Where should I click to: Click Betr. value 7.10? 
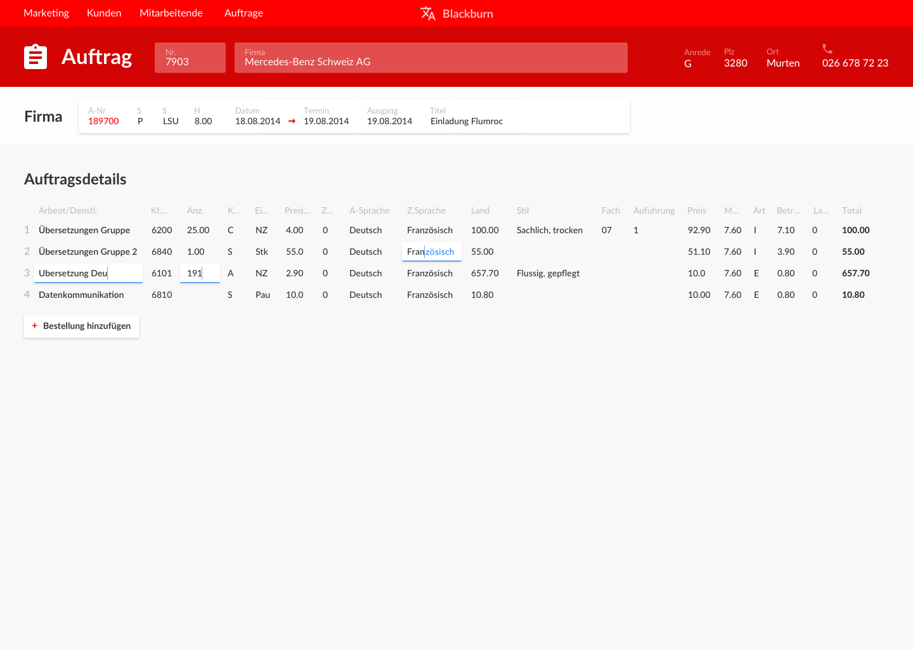(786, 230)
